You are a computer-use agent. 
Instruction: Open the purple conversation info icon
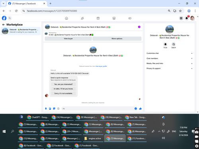coord(139,27)
